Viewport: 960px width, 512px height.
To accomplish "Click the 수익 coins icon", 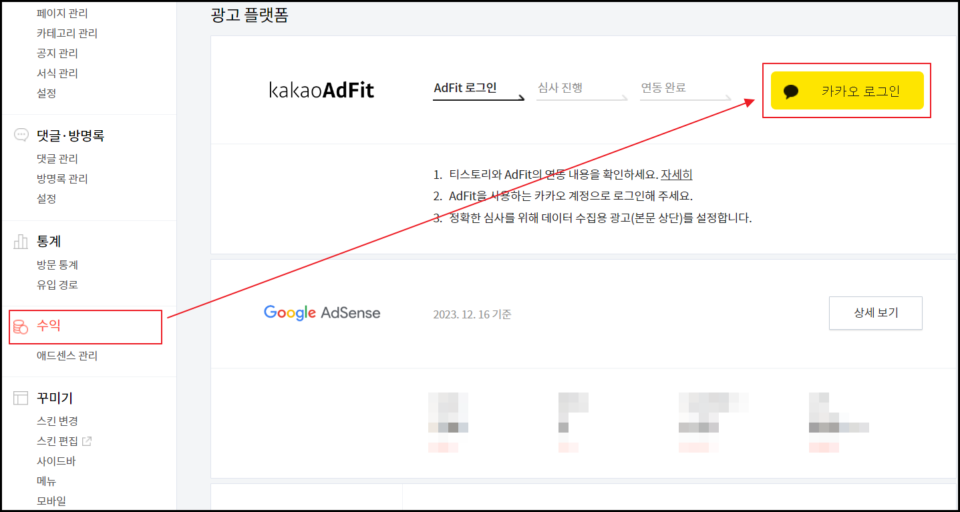I will pyautogui.click(x=21, y=326).
